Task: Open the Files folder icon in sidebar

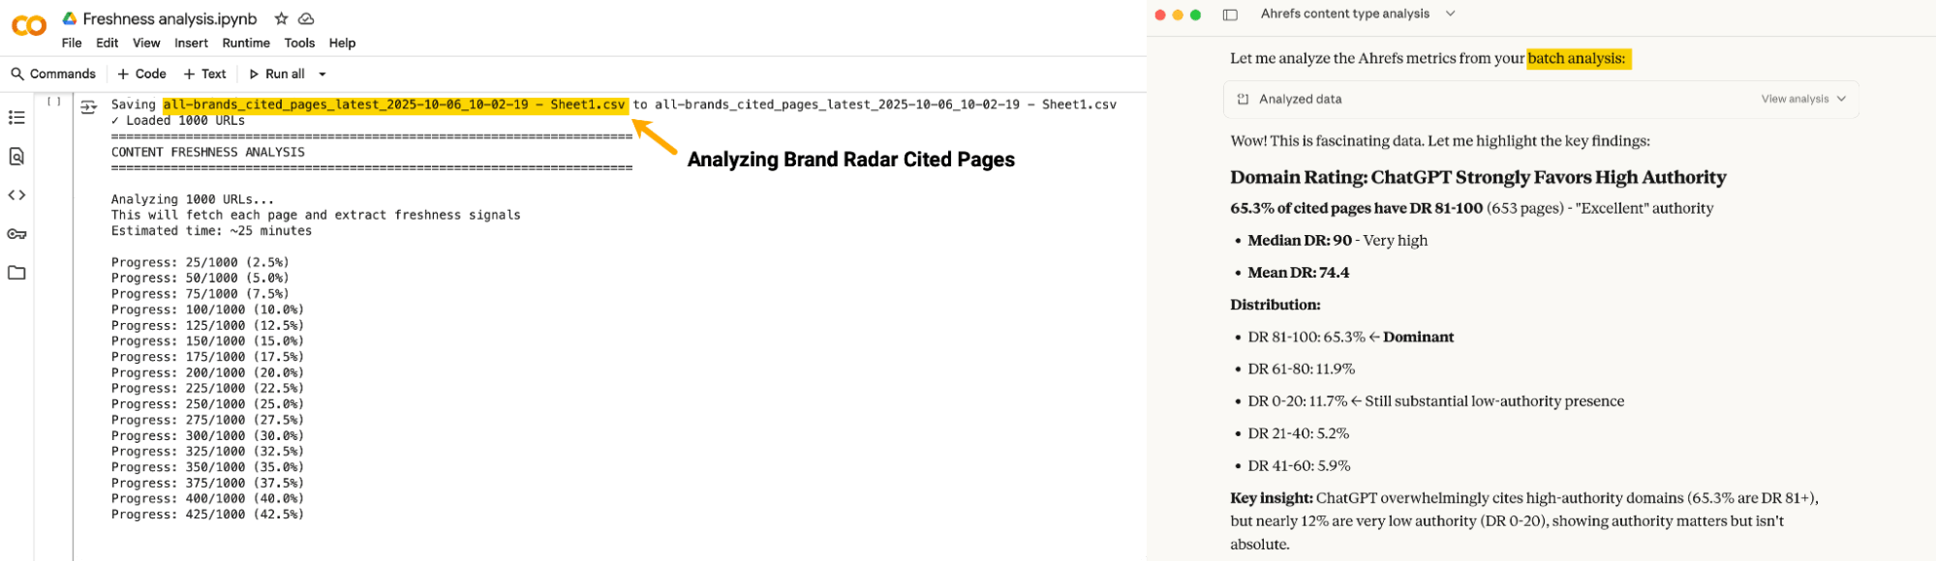Action: 16,273
